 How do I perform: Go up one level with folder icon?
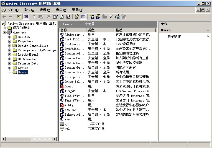(19, 17)
